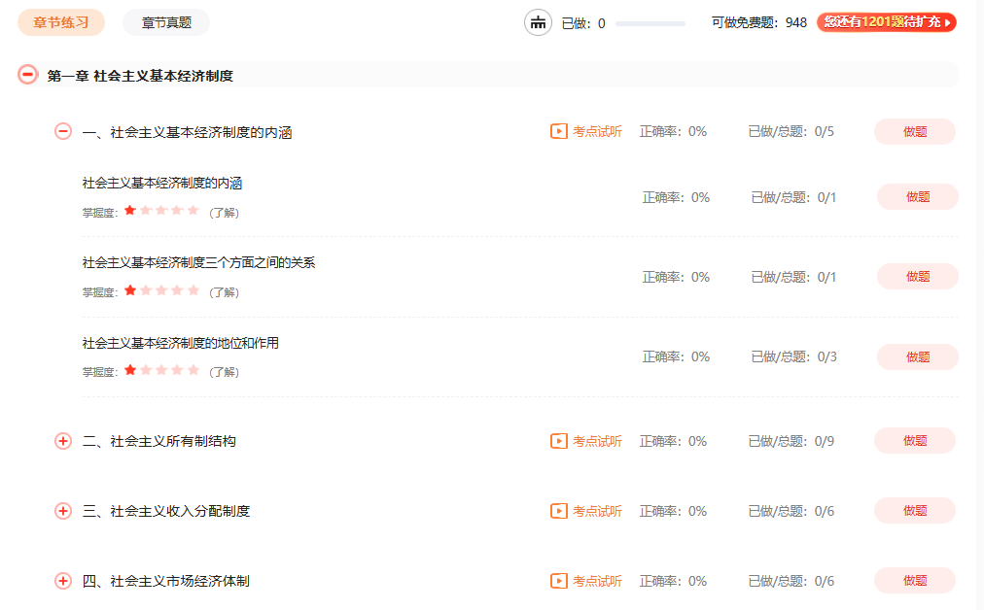Open the 您还有1201题待扩充 banner
The image size is (984, 610).
(x=886, y=22)
